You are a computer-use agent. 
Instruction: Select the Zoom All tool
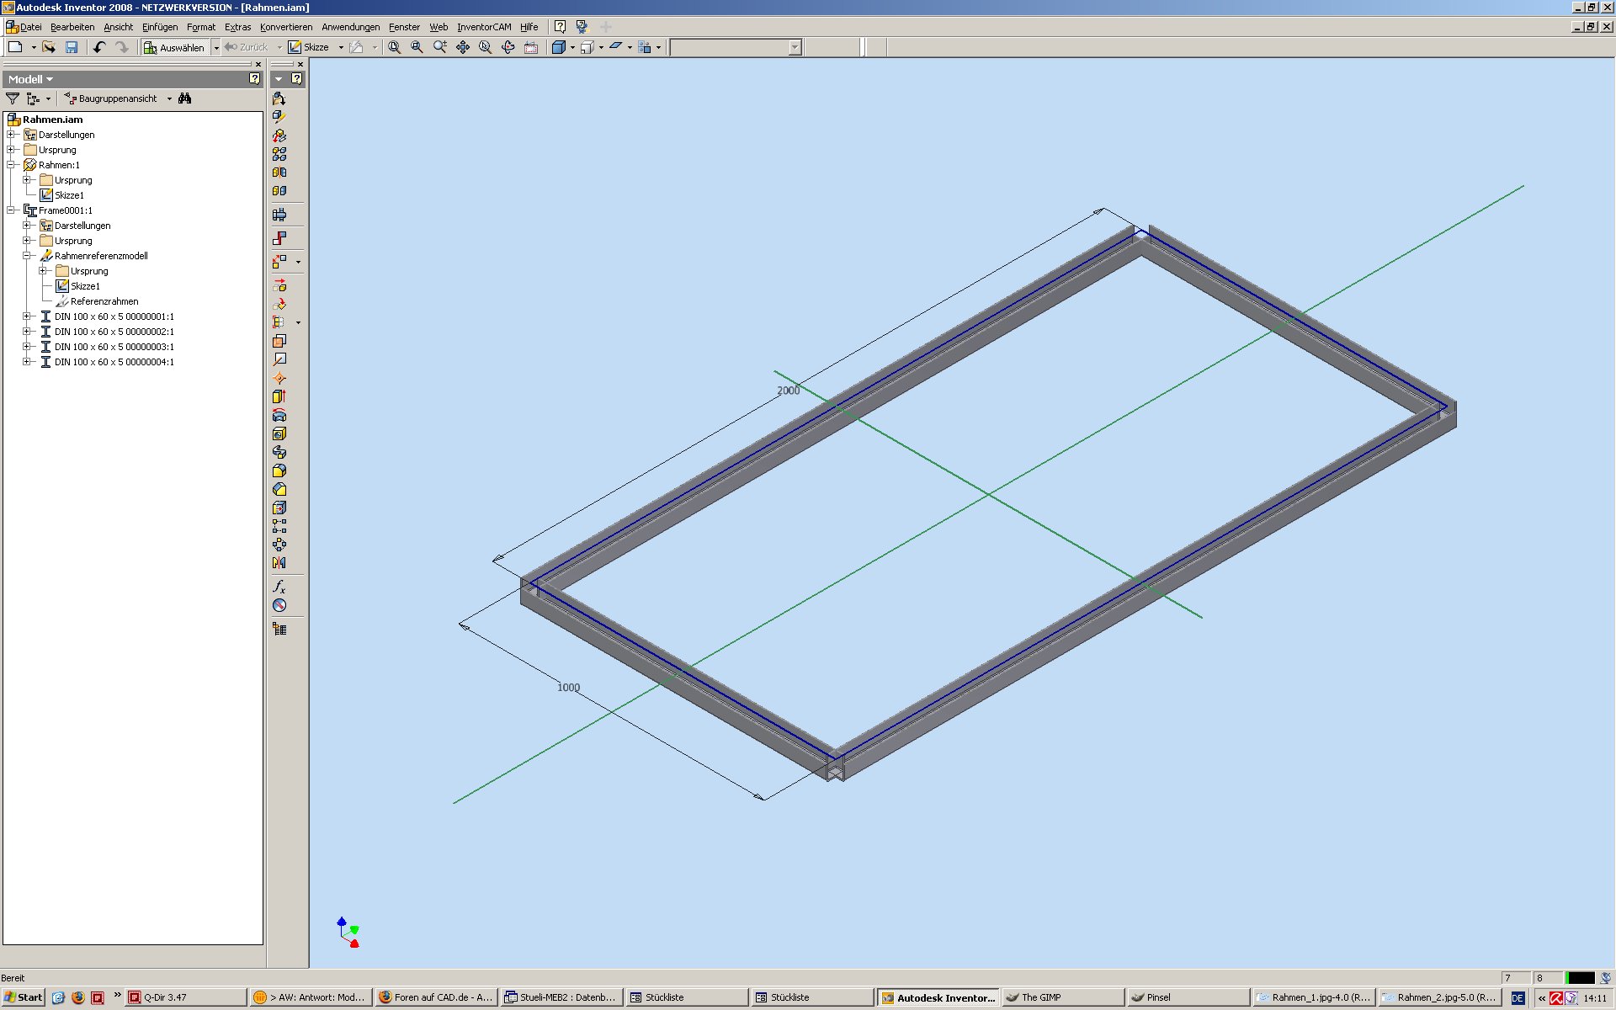tap(394, 47)
